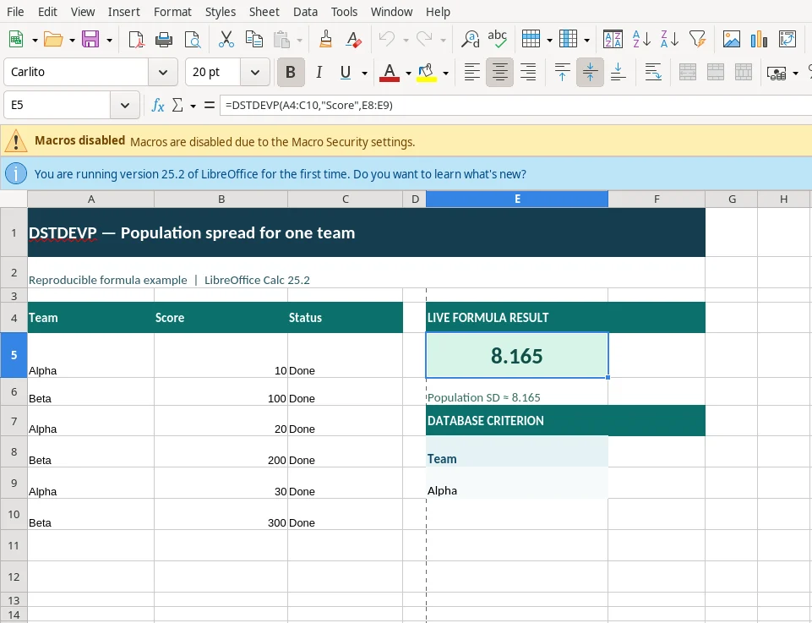Toggle Center Horizontally alignment
Image resolution: width=812 pixels, height=623 pixels.
(499, 72)
